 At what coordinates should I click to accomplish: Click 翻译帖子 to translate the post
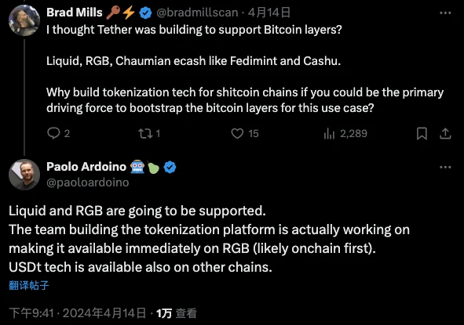click(29, 285)
